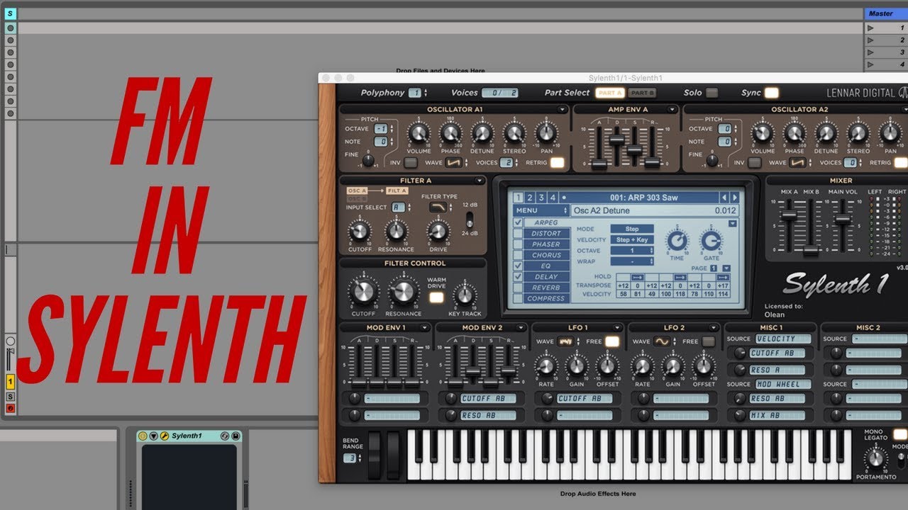Open the display MENU dropdown
Image resolution: width=908 pixels, height=510 pixels.
click(x=541, y=210)
